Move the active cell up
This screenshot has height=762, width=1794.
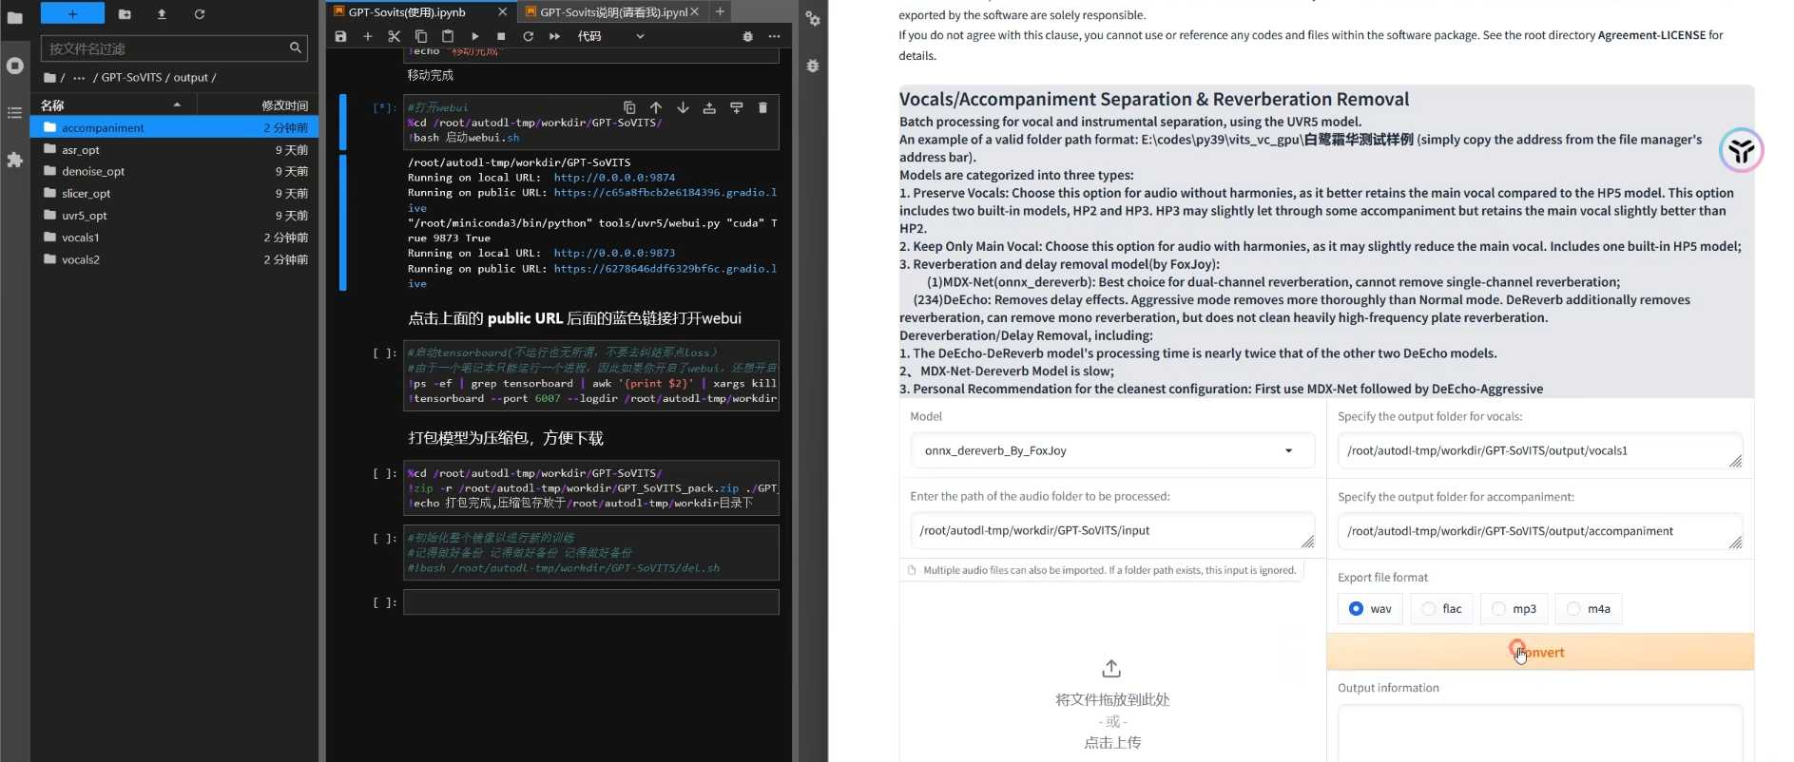coord(656,107)
